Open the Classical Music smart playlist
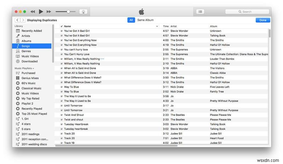 coord(31,88)
